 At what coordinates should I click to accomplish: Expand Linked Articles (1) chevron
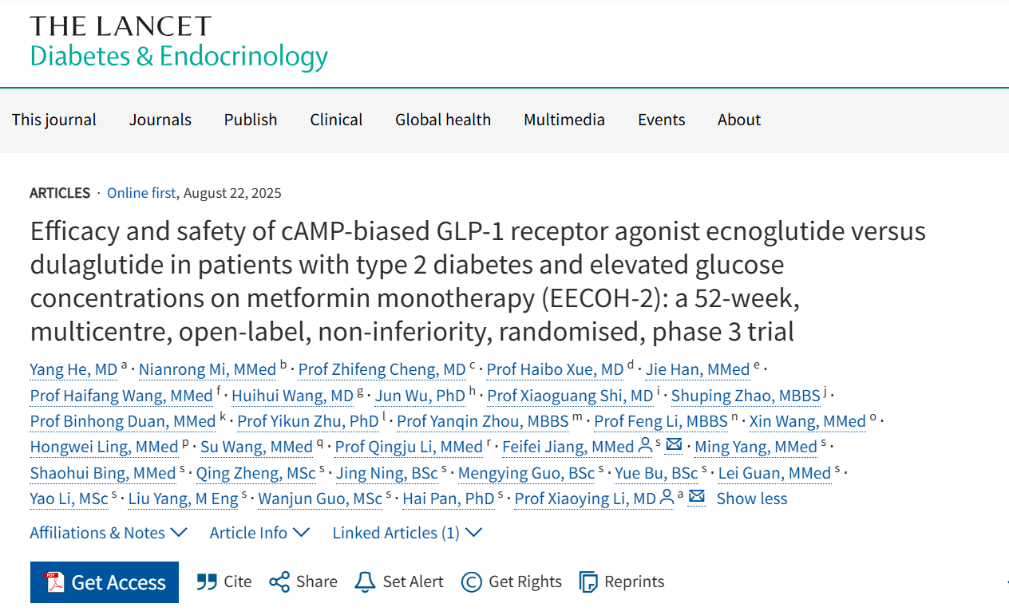click(473, 533)
